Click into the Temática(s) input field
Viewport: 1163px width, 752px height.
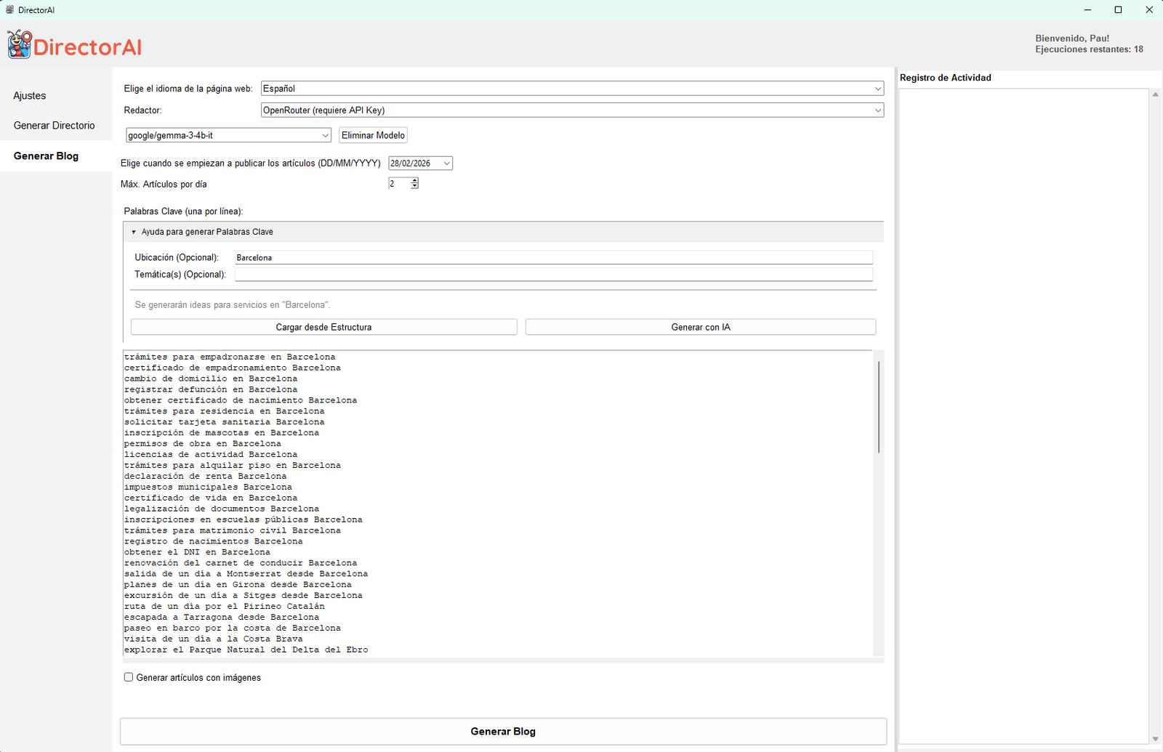[x=553, y=275]
